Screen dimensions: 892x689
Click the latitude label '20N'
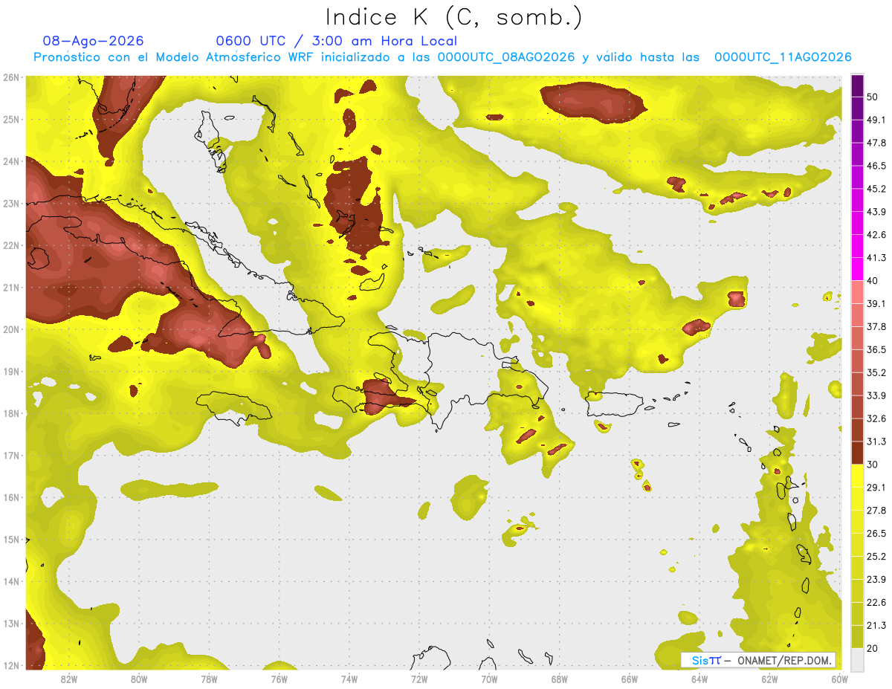pos(11,329)
